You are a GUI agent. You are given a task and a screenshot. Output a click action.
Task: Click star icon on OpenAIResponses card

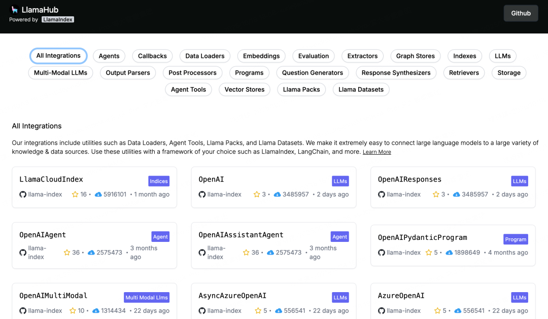click(x=436, y=194)
